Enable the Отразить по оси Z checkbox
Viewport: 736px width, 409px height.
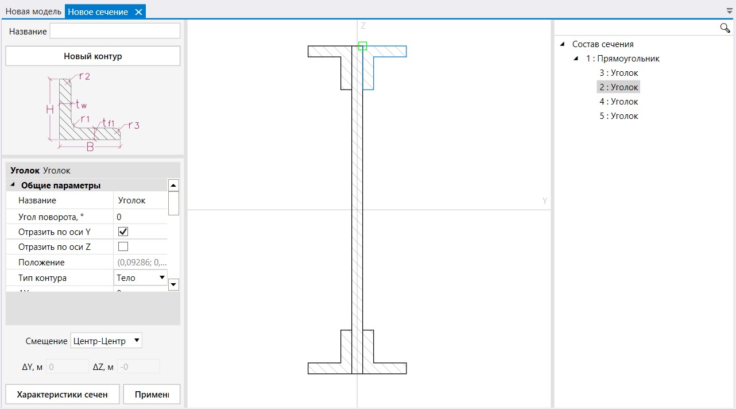tap(123, 247)
